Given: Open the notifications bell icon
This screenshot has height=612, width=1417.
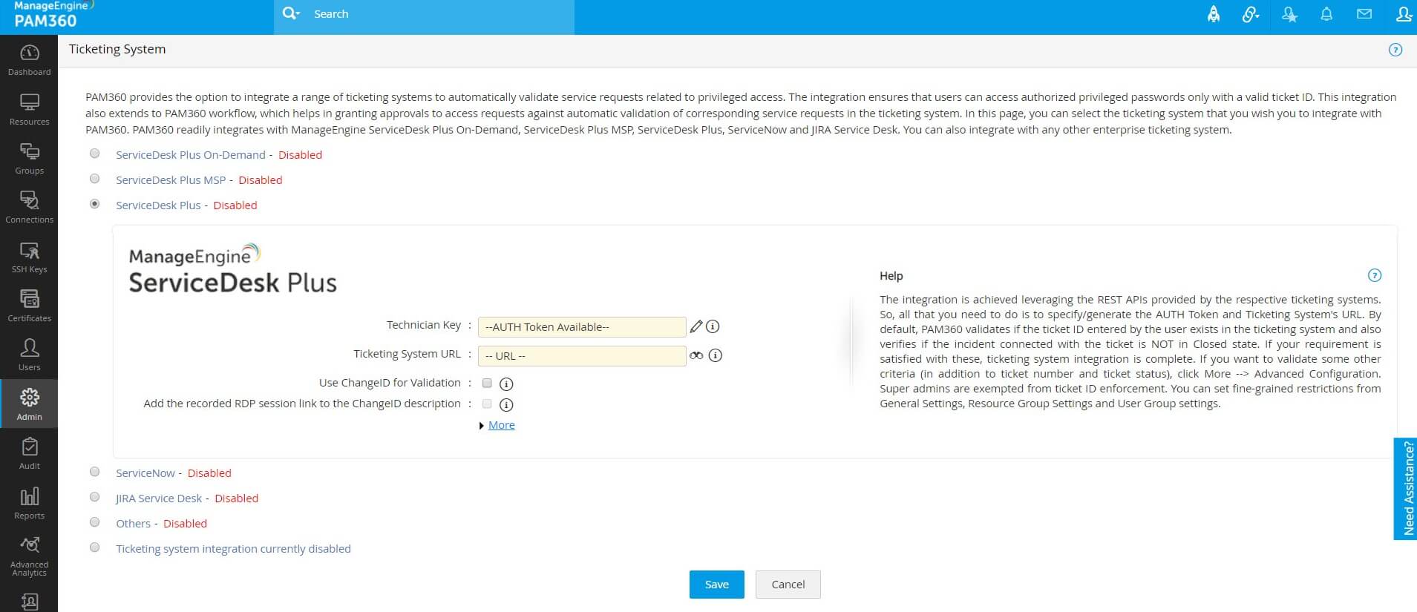Looking at the screenshot, I should [x=1326, y=14].
